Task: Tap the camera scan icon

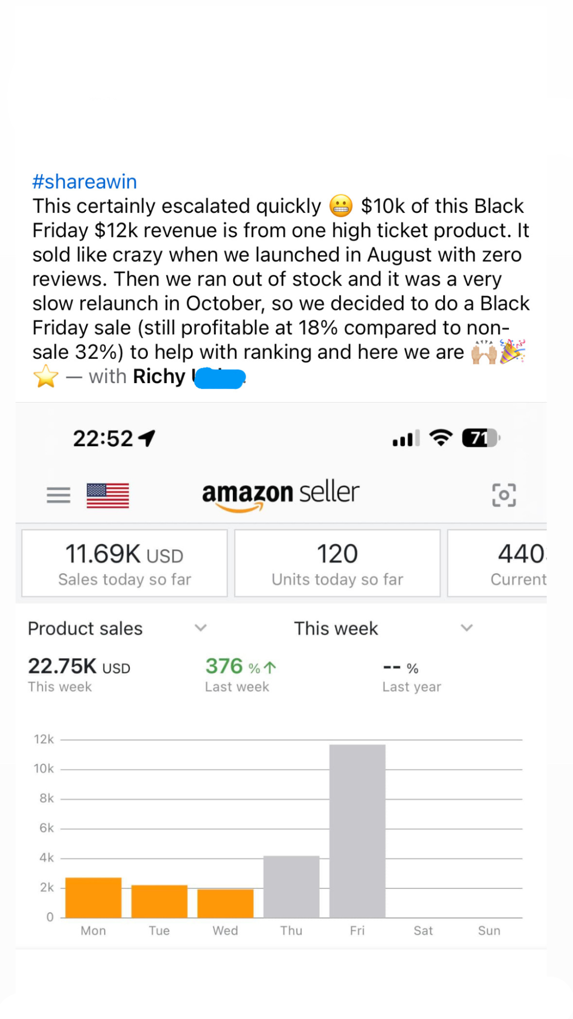Action: (x=504, y=495)
